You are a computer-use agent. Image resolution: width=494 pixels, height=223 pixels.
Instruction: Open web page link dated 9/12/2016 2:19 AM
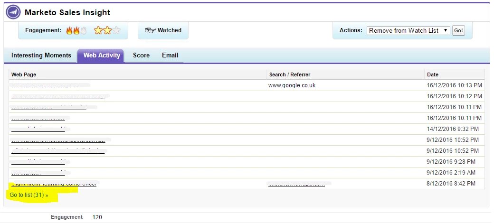[x=38, y=173]
